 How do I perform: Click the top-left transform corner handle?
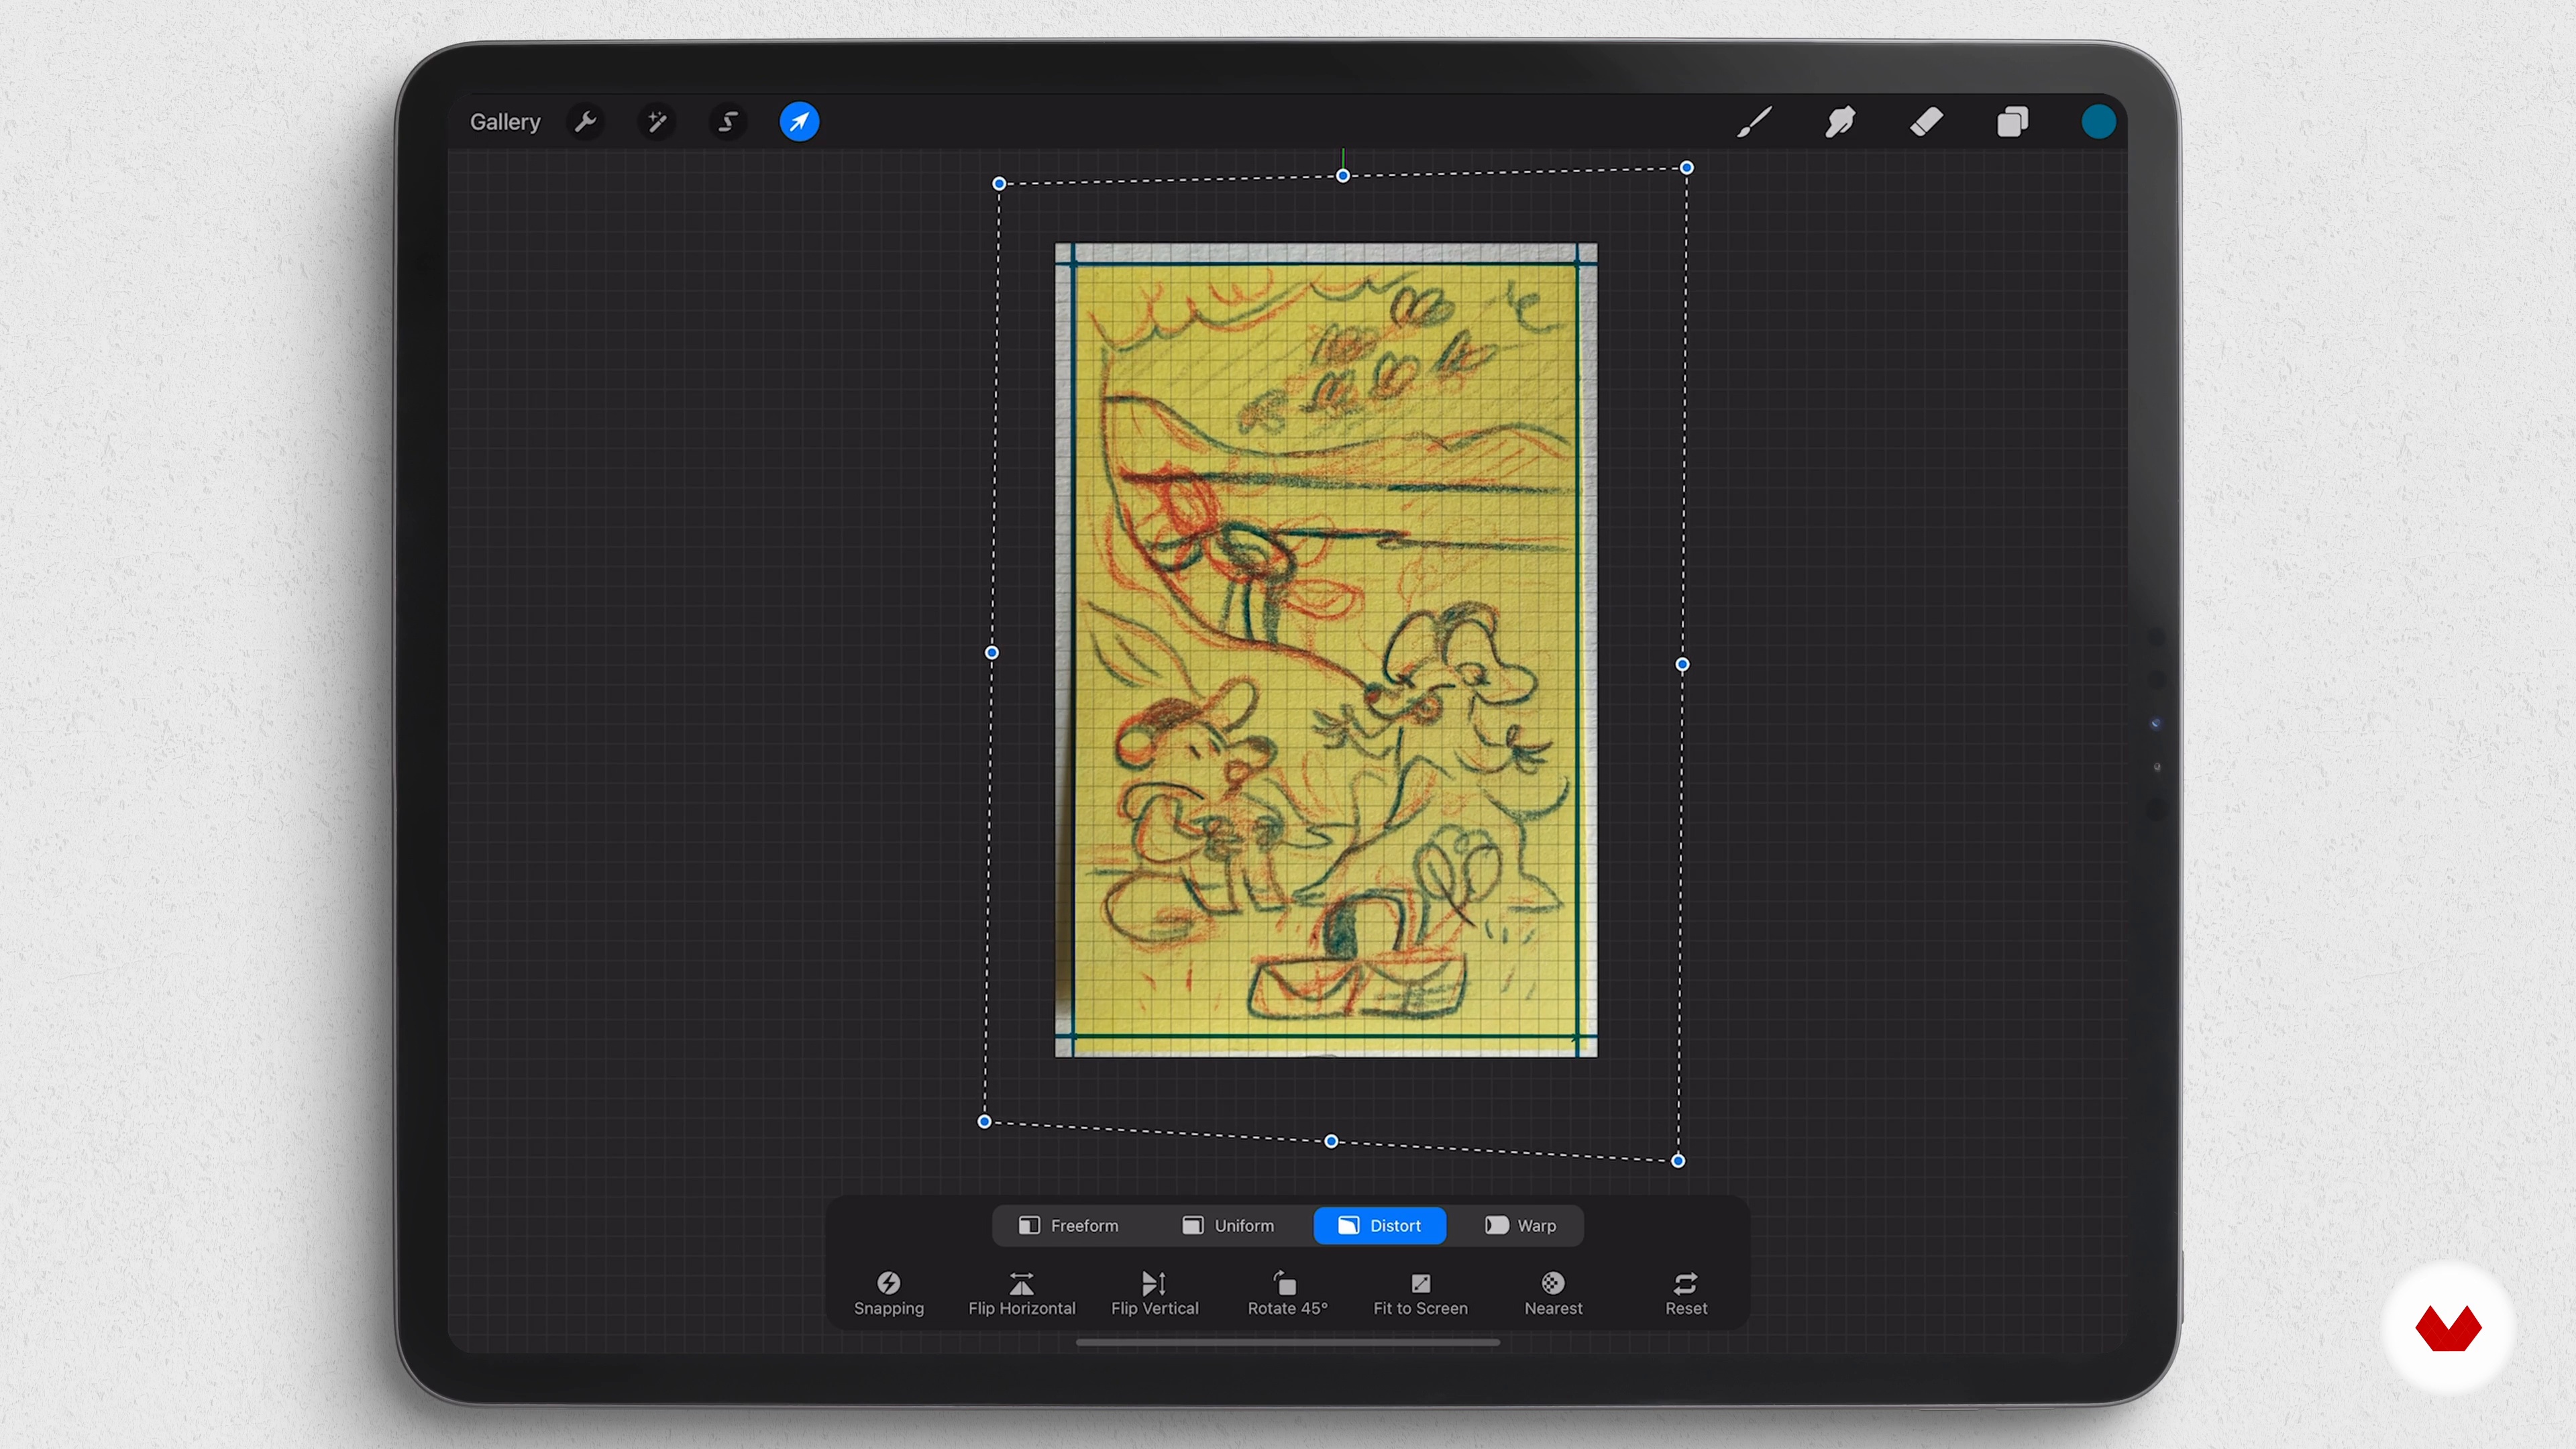coord(999,184)
